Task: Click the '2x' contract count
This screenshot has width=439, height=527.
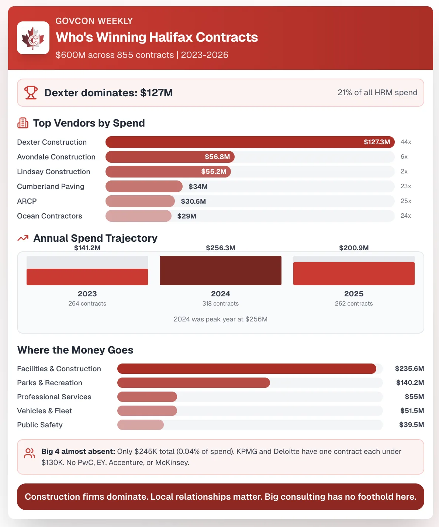Action: [404, 172]
